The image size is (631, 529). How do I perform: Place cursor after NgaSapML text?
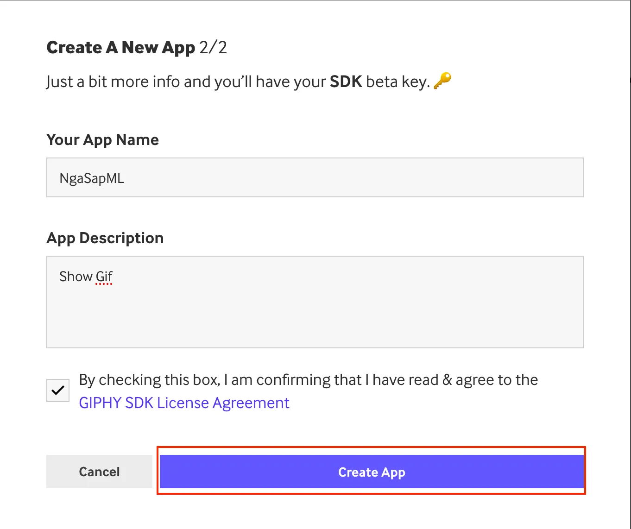[x=127, y=177]
